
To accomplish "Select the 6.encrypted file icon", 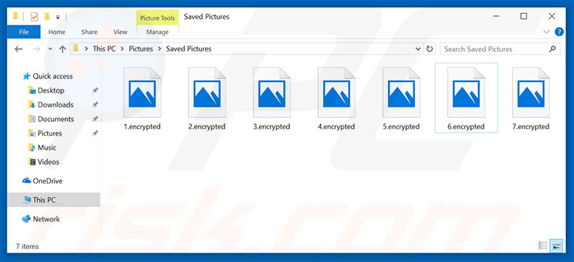I will [x=466, y=92].
